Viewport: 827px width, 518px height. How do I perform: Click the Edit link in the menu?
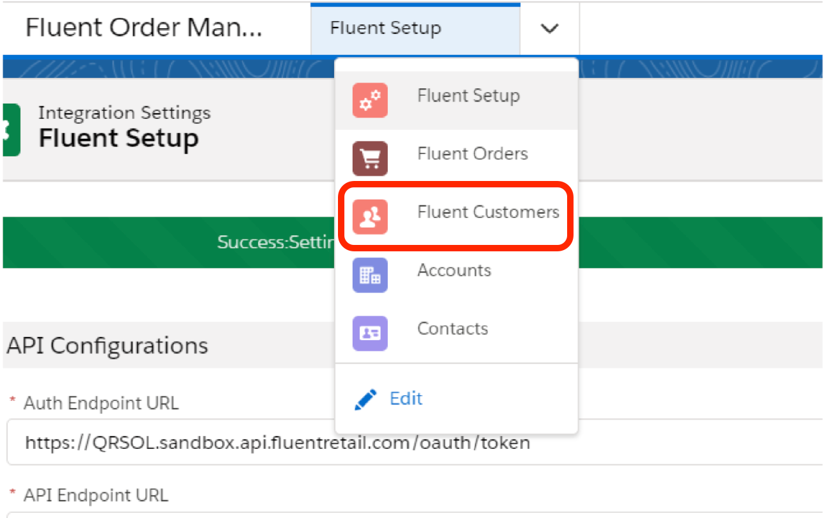click(406, 398)
